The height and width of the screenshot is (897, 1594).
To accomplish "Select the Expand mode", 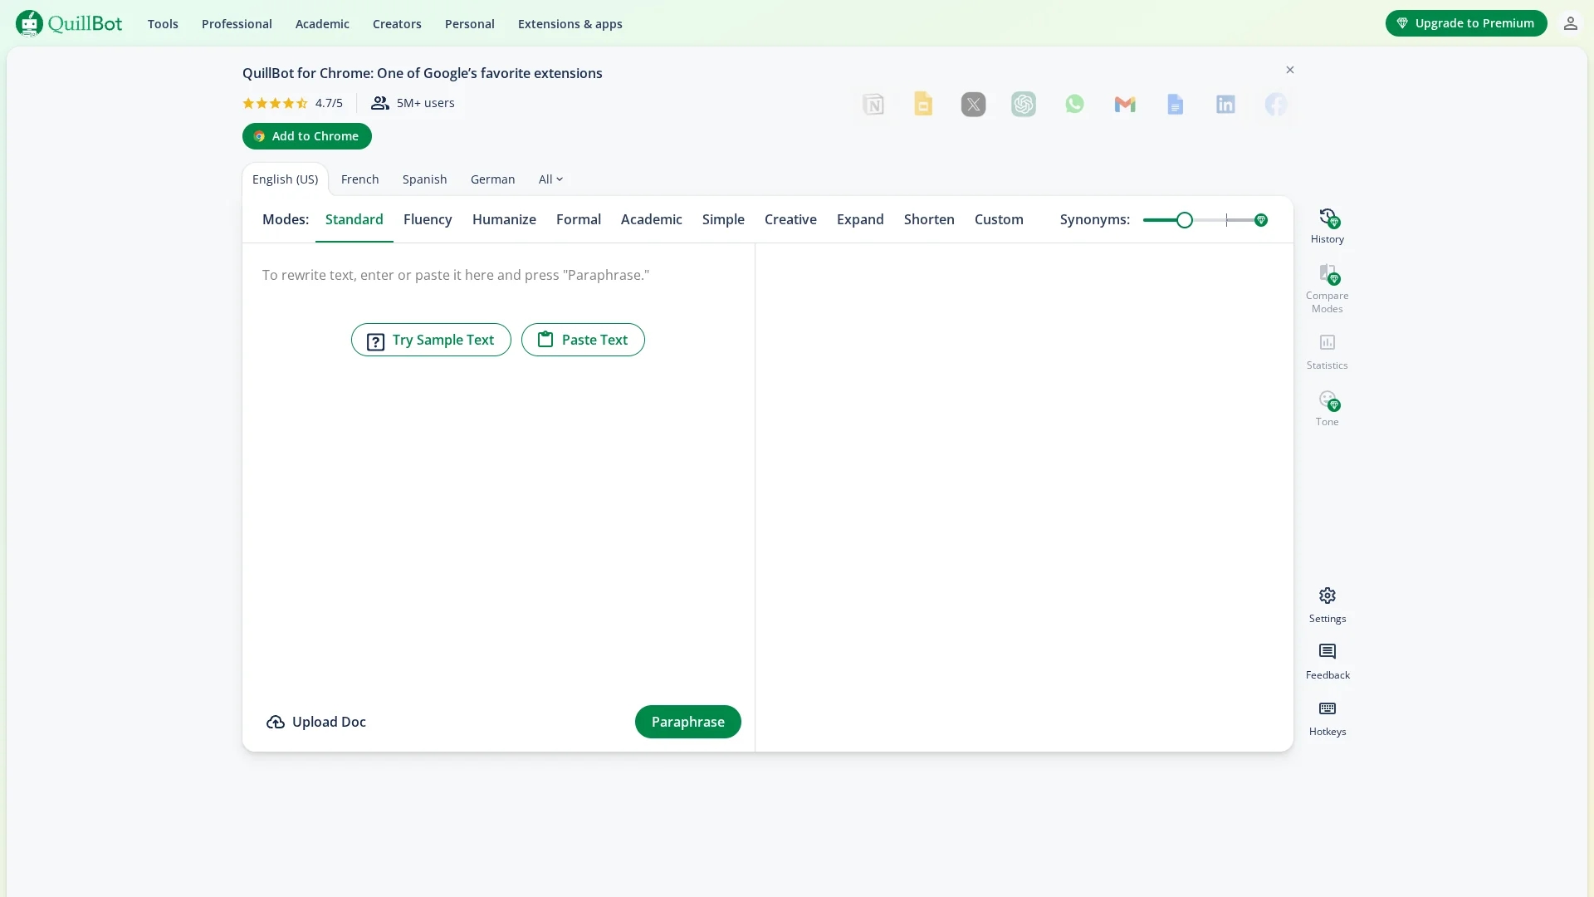I will pyautogui.click(x=860, y=220).
